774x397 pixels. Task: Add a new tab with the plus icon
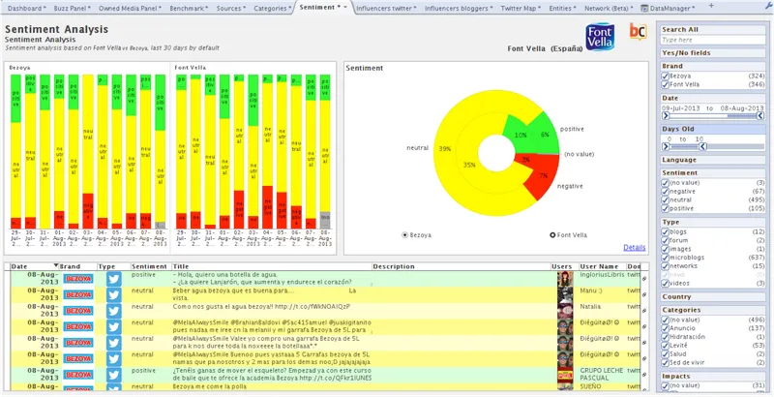coord(711,6)
